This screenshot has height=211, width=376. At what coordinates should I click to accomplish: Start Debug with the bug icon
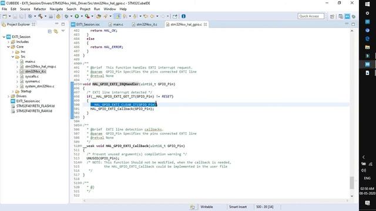pyautogui.click(x=66, y=16)
